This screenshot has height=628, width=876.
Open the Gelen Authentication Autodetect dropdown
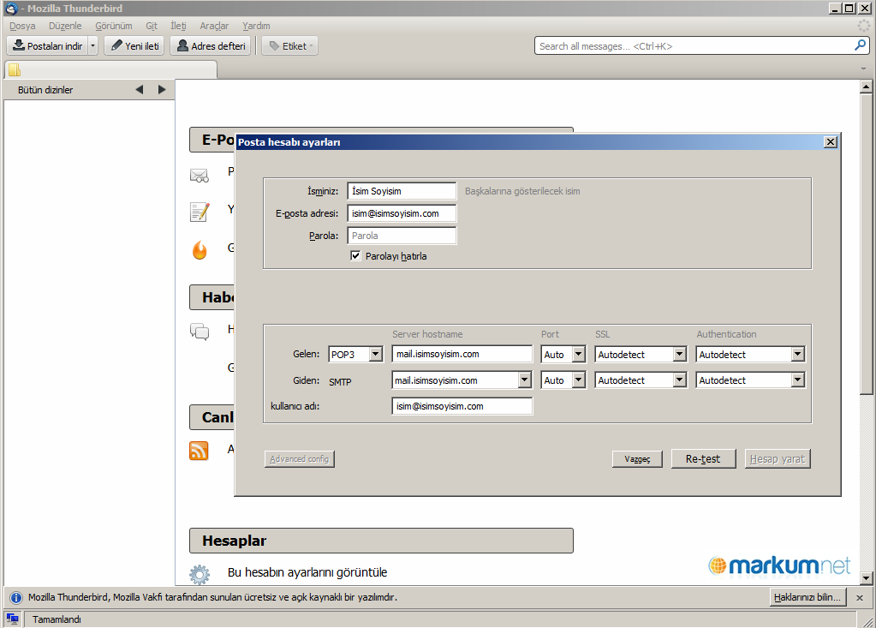click(750, 354)
